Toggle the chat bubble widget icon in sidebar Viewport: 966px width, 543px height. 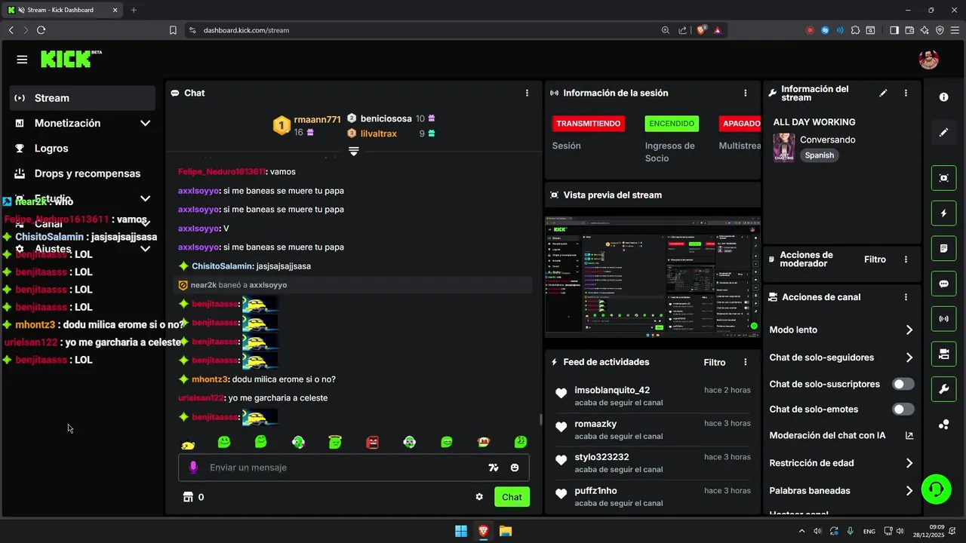click(x=943, y=284)
